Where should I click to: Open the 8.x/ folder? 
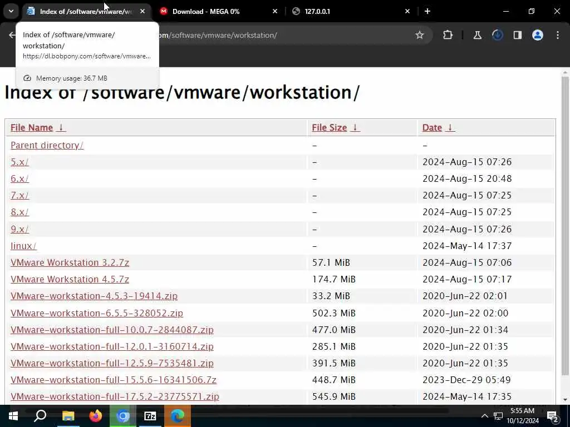tap(19, 212)
